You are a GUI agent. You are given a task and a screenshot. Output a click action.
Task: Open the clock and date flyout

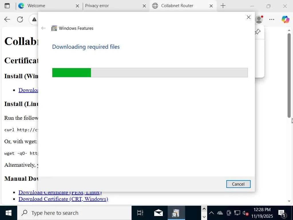[x=262, y=213]
